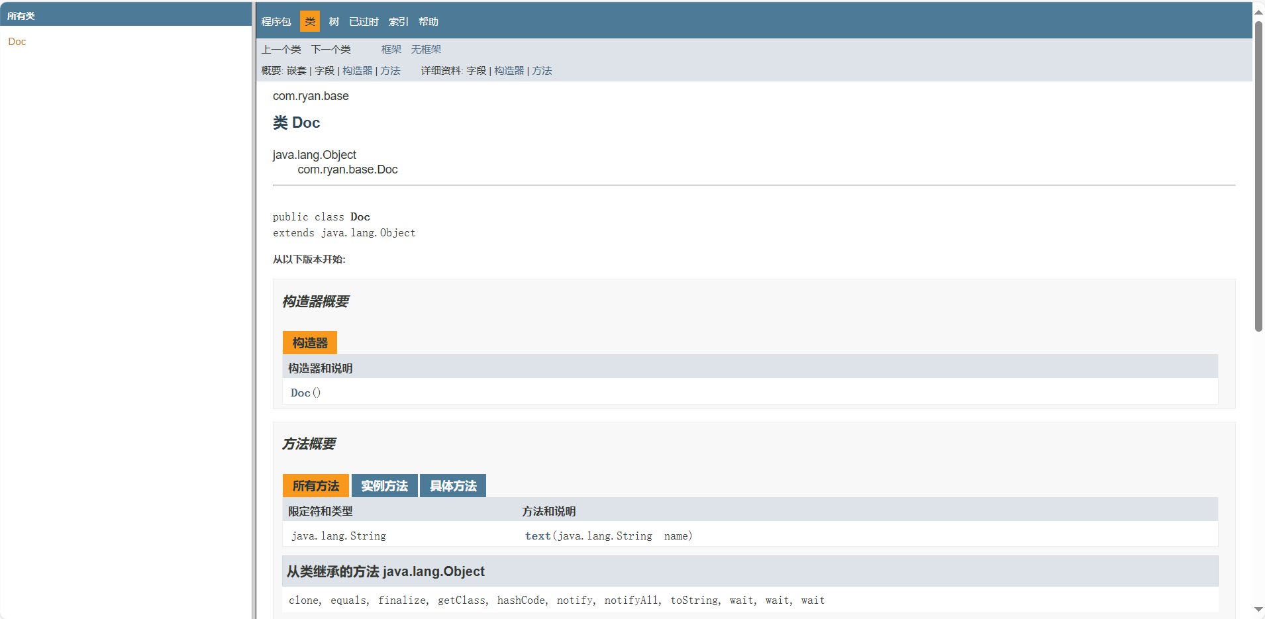Click the com.ryan.base package name
The height and width of the screenshot is (619, 1265).
311,96
